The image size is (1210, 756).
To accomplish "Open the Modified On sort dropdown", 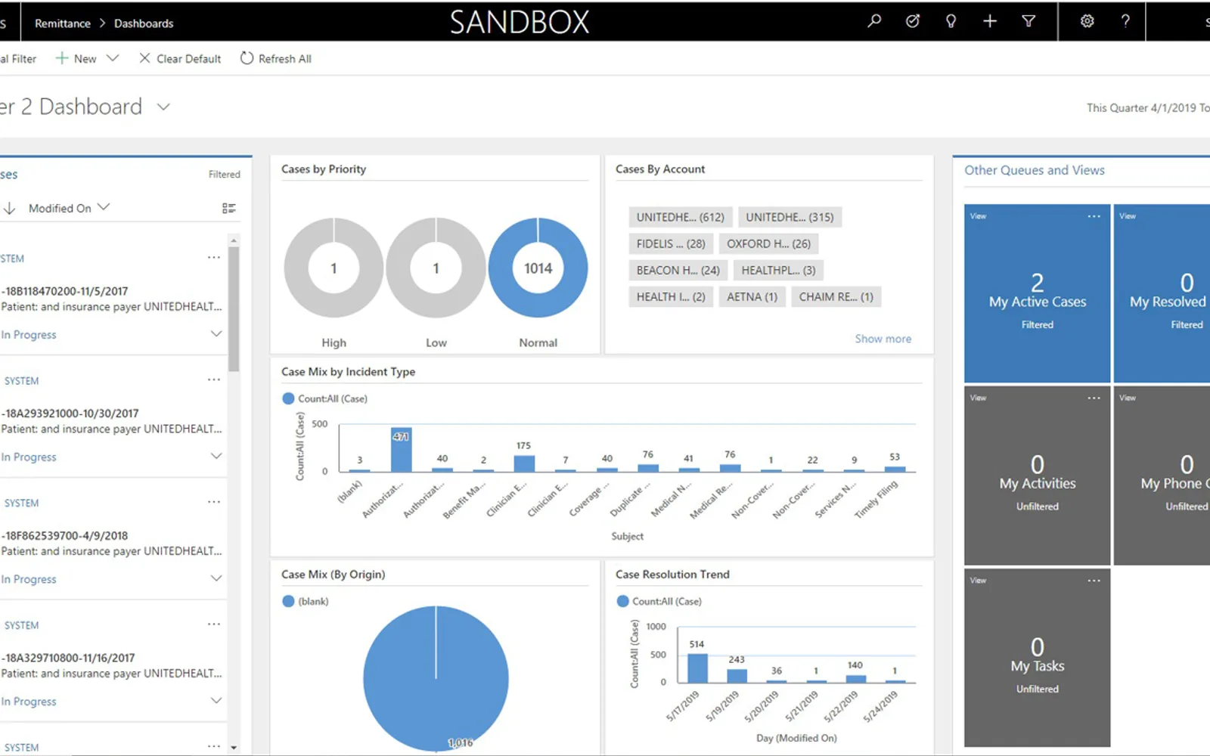I will 69,208.
